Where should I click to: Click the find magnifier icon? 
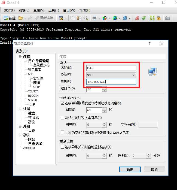[86, 18]
